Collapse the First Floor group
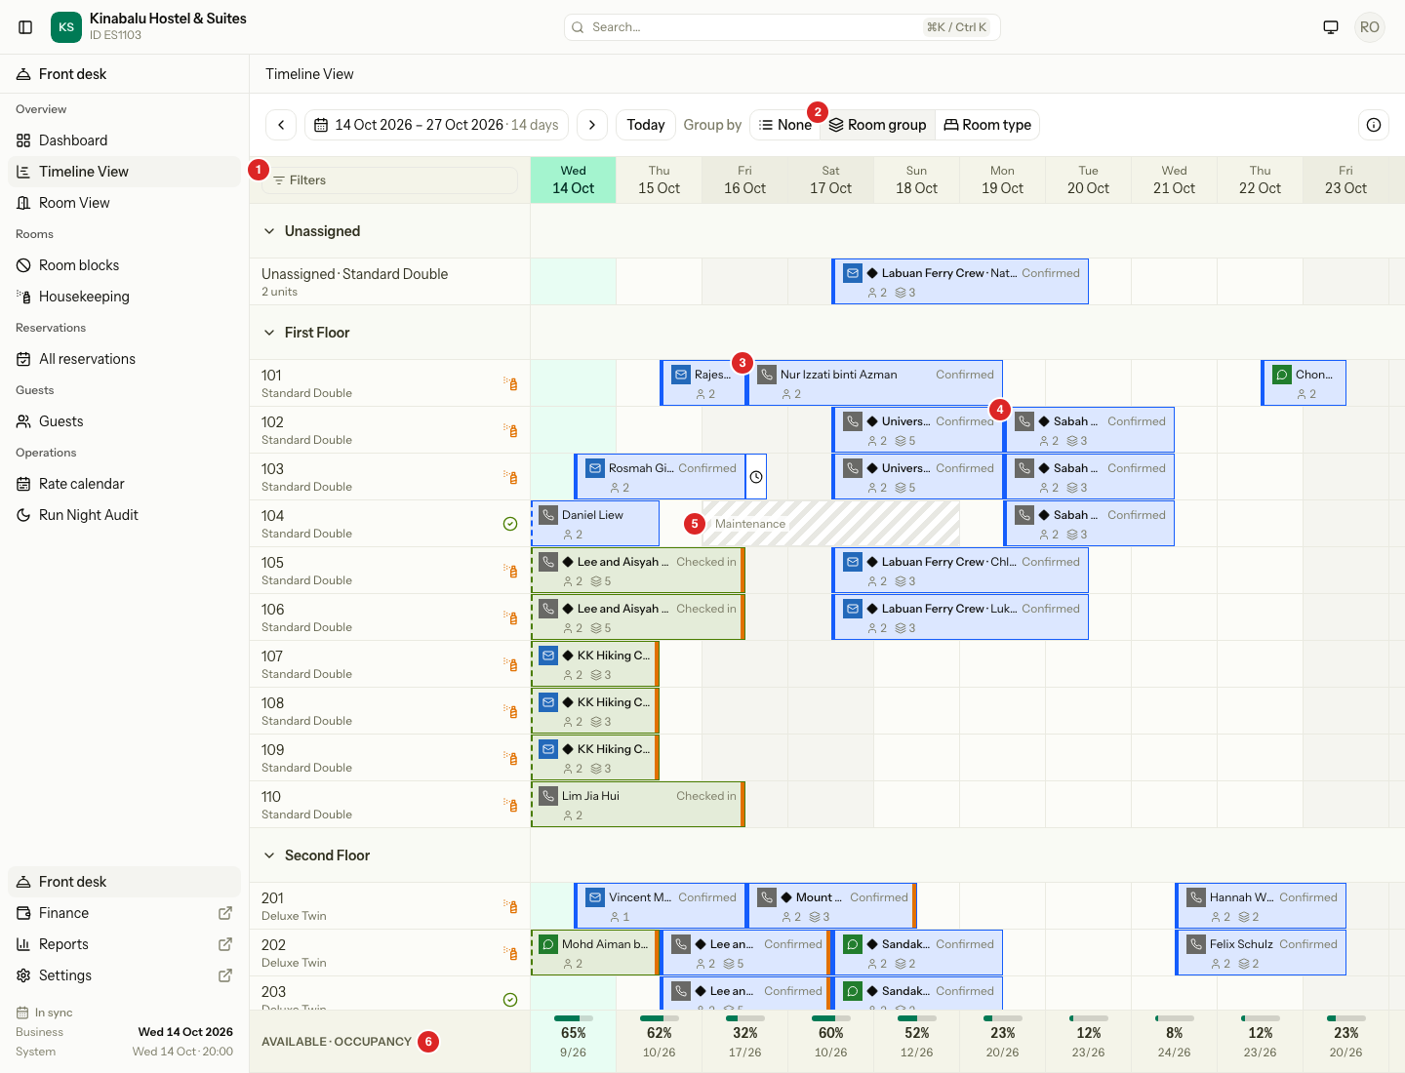Screen dimensions: 1405x1073 pos(269,333)
